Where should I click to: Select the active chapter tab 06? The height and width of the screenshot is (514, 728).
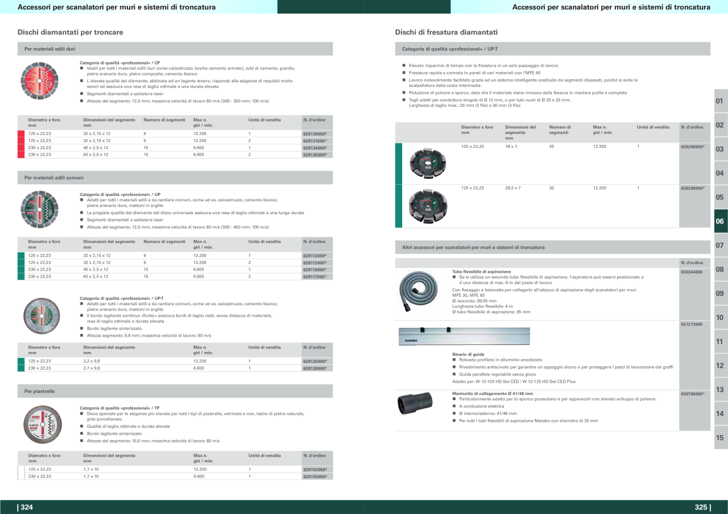tap(720, 221)
